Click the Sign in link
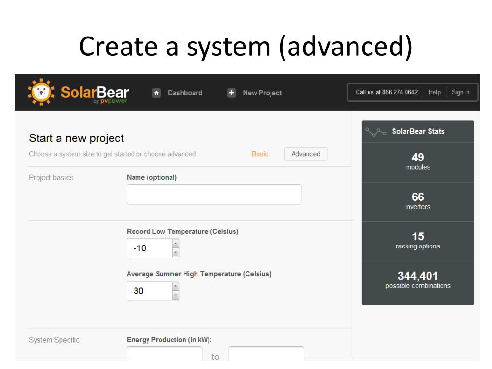 tap(460, 92)
